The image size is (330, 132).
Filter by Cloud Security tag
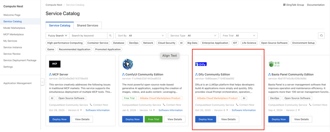click(x=167, y=43)
